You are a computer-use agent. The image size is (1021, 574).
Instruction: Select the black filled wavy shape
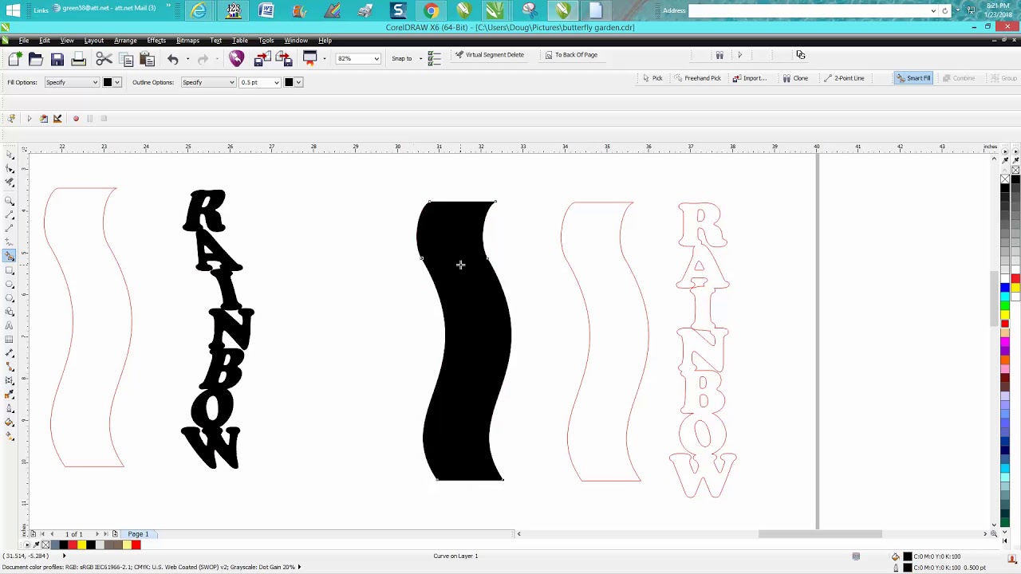click(465, 340)
